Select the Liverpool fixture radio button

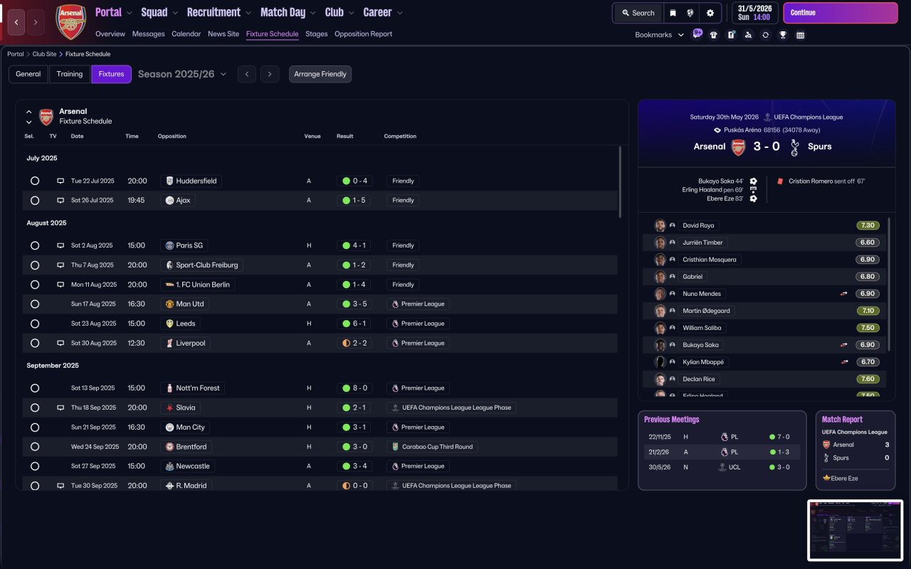click(35, 344)
